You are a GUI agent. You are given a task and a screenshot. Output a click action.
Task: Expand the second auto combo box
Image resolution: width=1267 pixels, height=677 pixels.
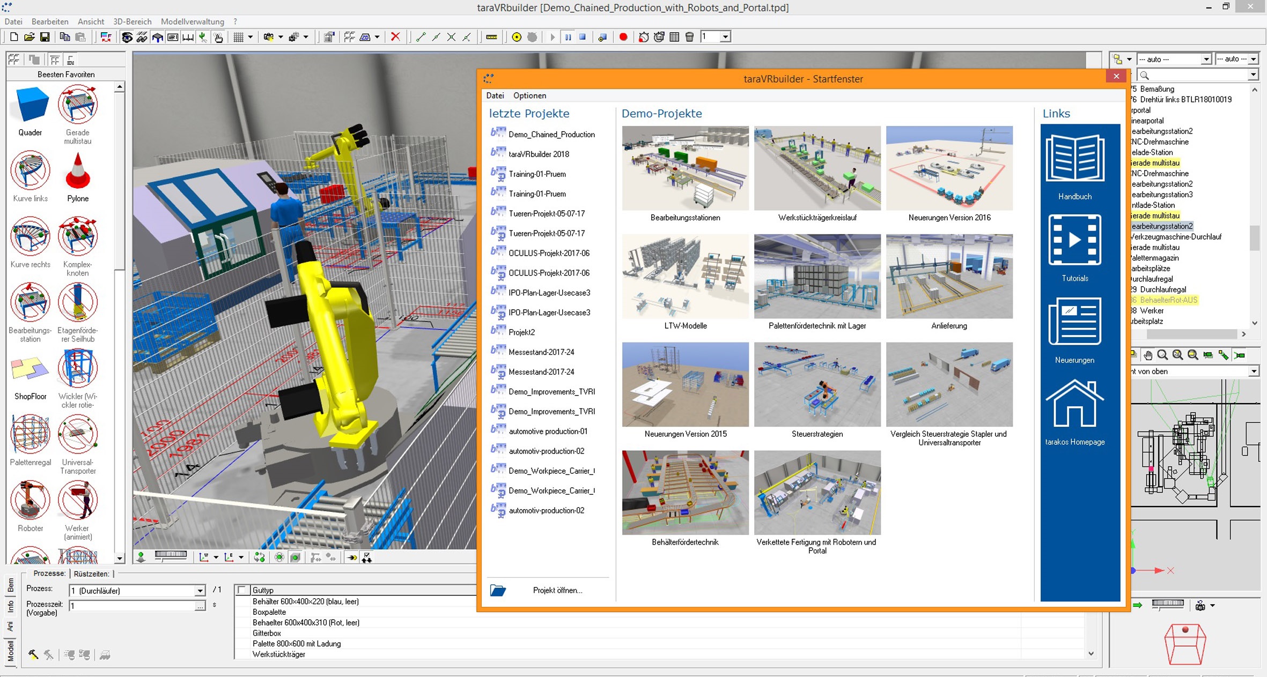pos(1254,59)
